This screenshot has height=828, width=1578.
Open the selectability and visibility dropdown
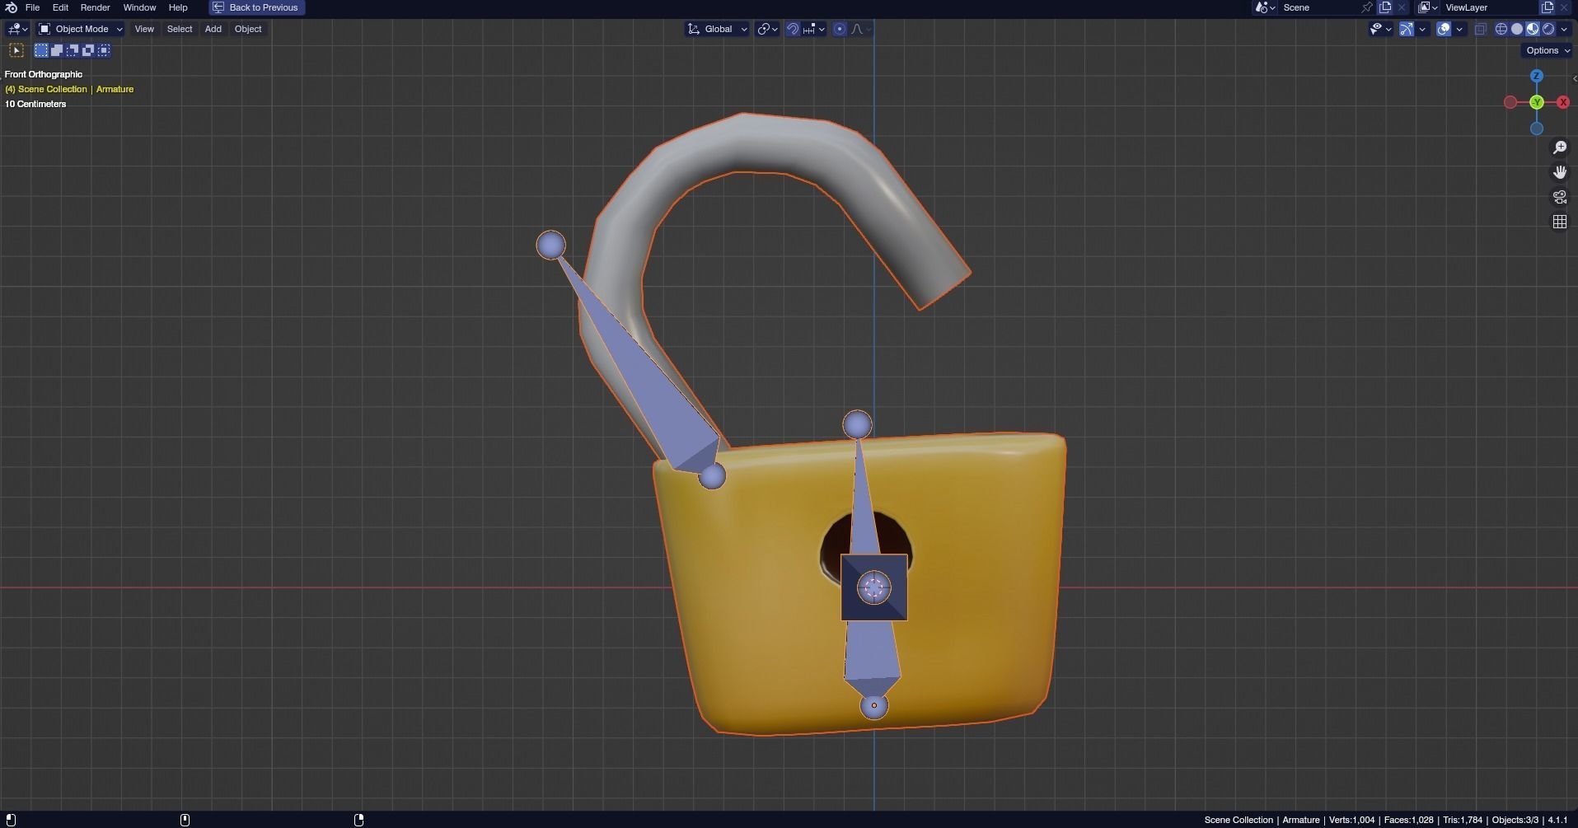(1380, 29)
